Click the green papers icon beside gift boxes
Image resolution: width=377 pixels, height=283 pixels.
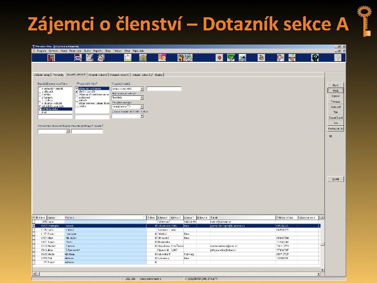189,58
